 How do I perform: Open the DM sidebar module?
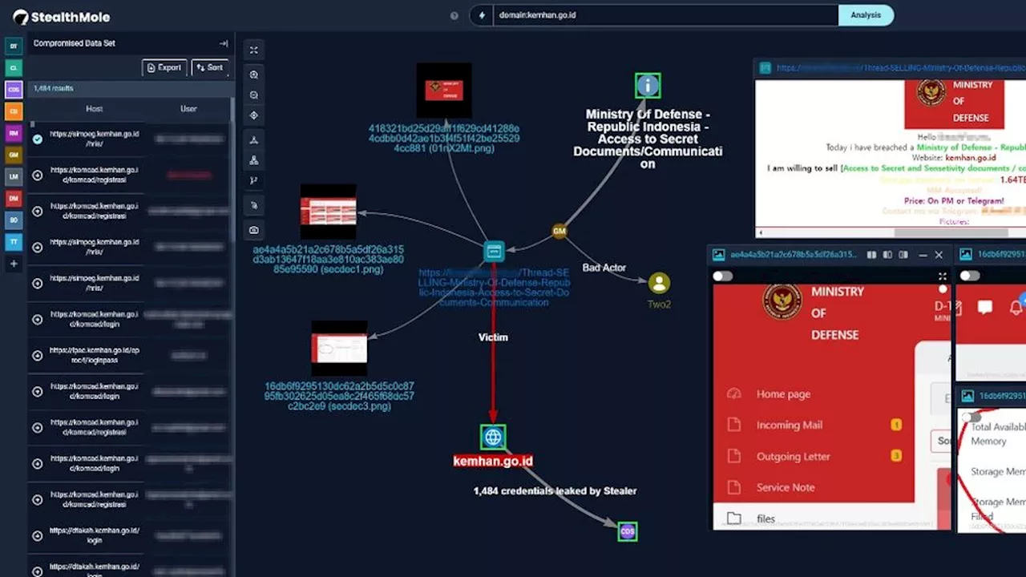click(13, 198)
